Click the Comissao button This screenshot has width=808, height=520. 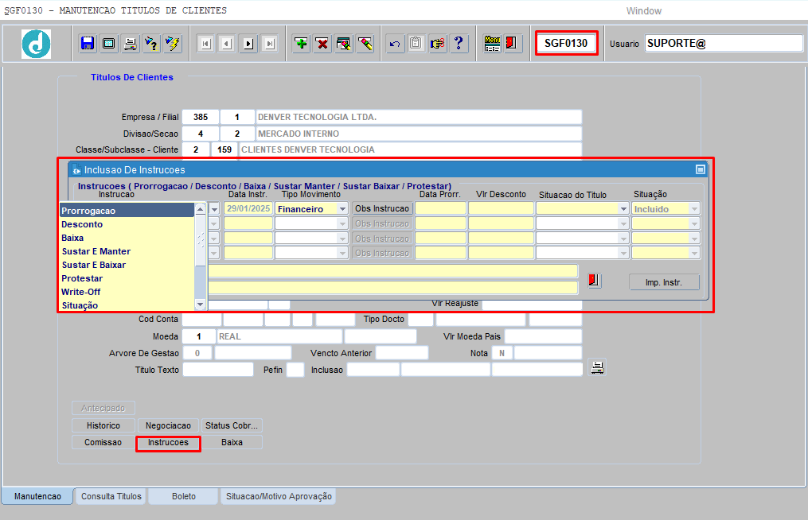[x=103, y=442]
